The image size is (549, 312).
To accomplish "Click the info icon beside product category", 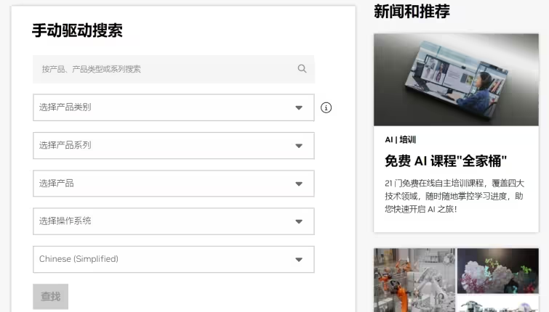I will pos(326,107).
